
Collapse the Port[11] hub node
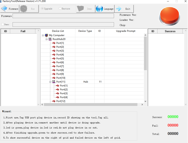50,82
